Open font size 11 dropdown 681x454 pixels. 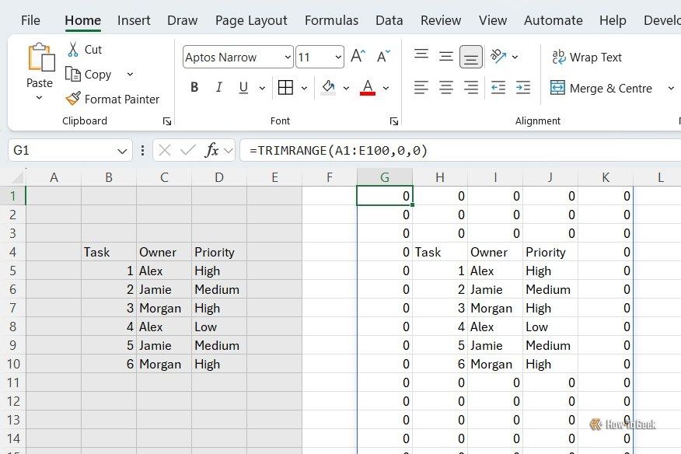pos(338,57)
